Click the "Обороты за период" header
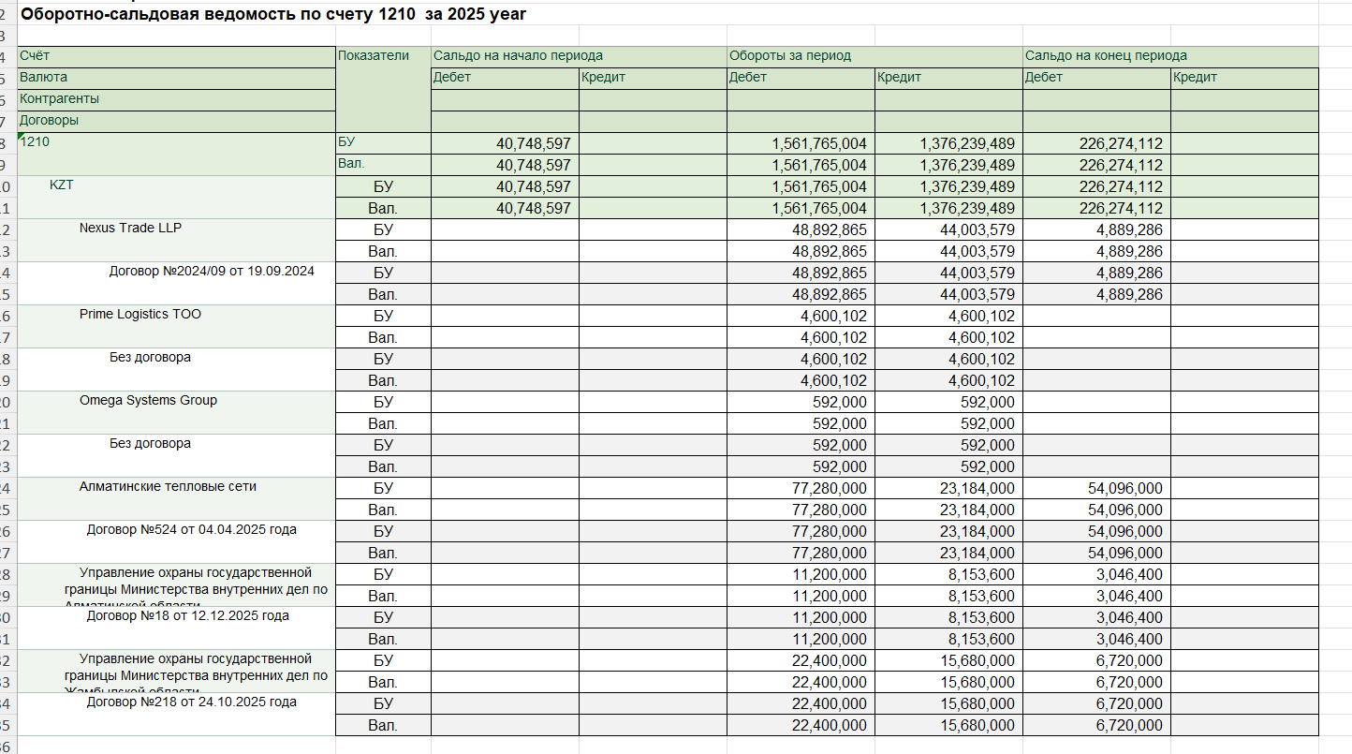This screenshot has width=1352, height=754. pyautogui.click(x=874, y=56)
